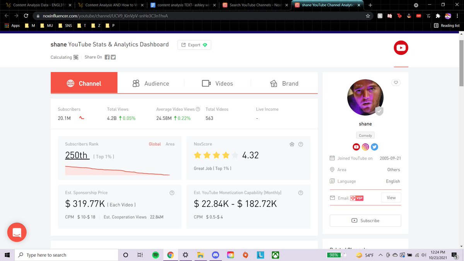
Task: Open the shane YouTube channel via red YouTube icon in header
Action: tap(401, 48)
